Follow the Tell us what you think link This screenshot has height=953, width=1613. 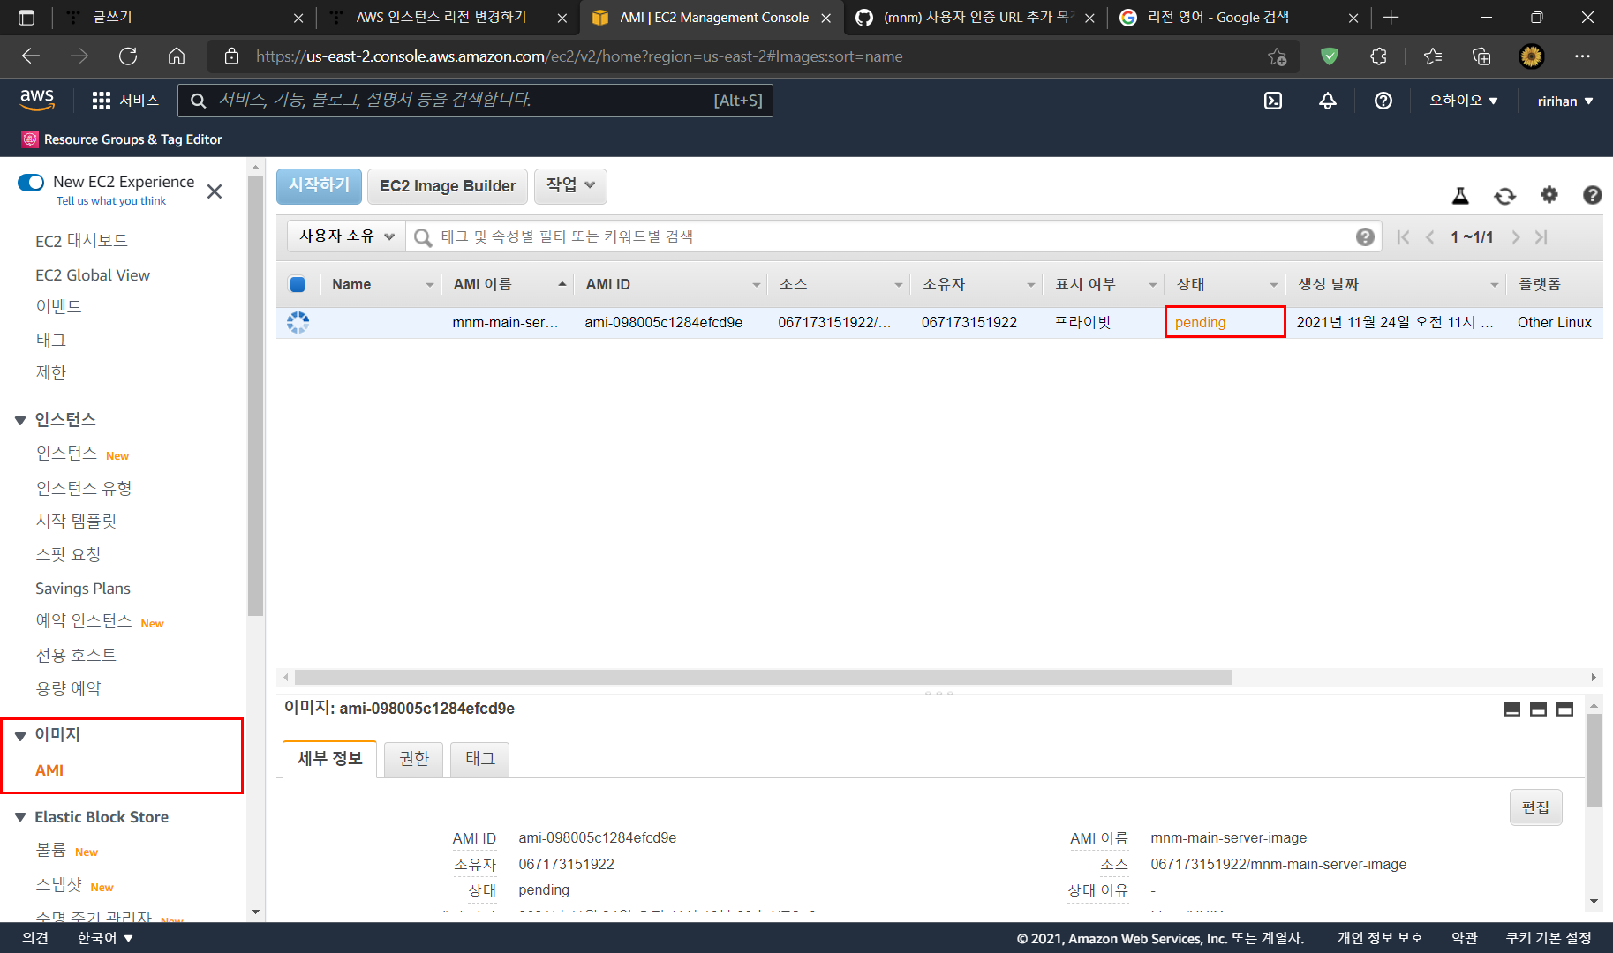(111, 201)
